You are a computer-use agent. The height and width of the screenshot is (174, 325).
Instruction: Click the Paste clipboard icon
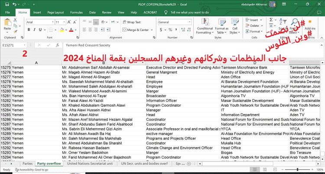tap(7, 22)
